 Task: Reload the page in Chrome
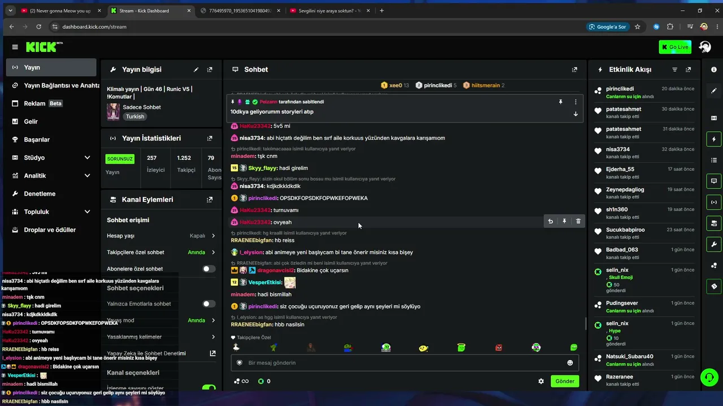[x=39, y=27]
